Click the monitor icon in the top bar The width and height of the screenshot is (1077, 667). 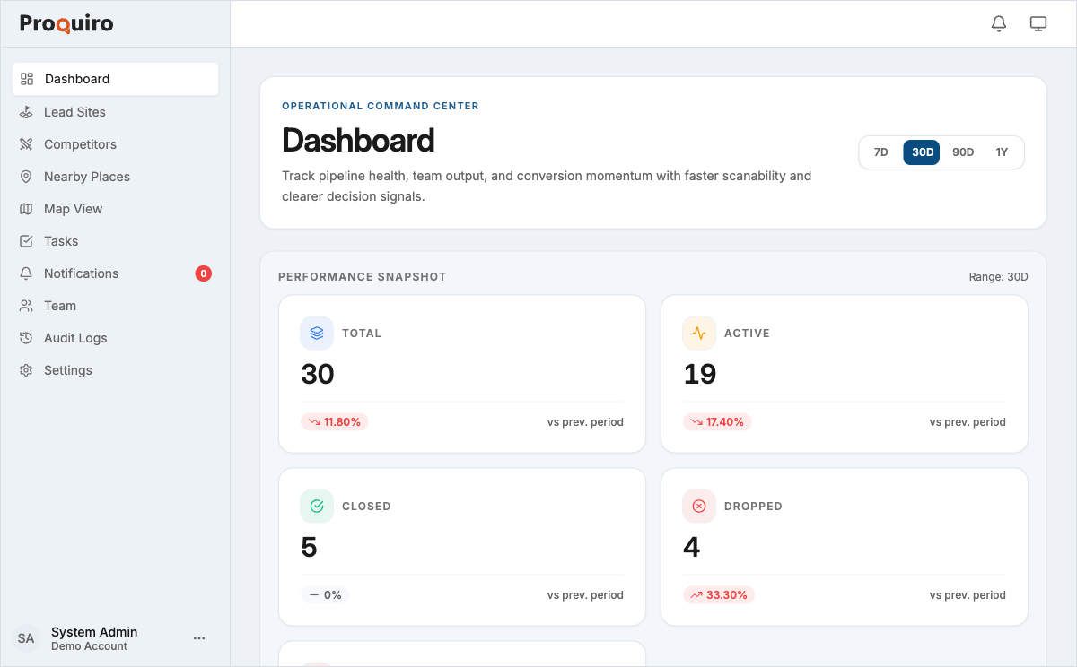tap(1038, 23)
